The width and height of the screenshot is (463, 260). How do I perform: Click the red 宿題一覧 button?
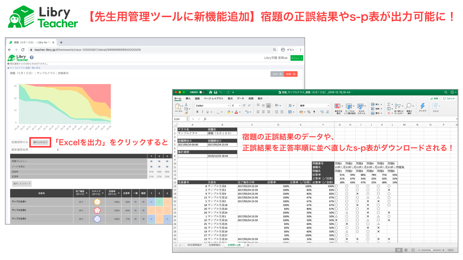pos(291,74)
